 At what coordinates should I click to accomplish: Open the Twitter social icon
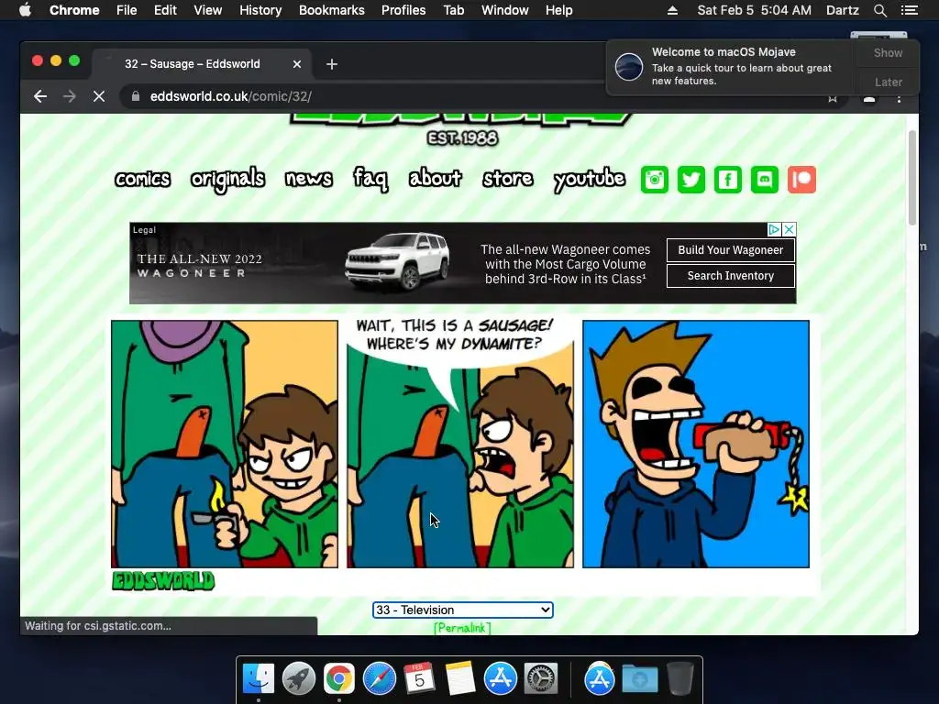pos(691,180)
